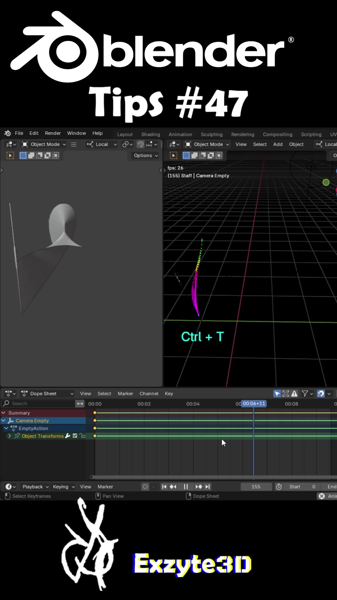Screen dimensions: 337x600
Task: Switch to the Compositing workspace tab
Action: click(277, 134)
